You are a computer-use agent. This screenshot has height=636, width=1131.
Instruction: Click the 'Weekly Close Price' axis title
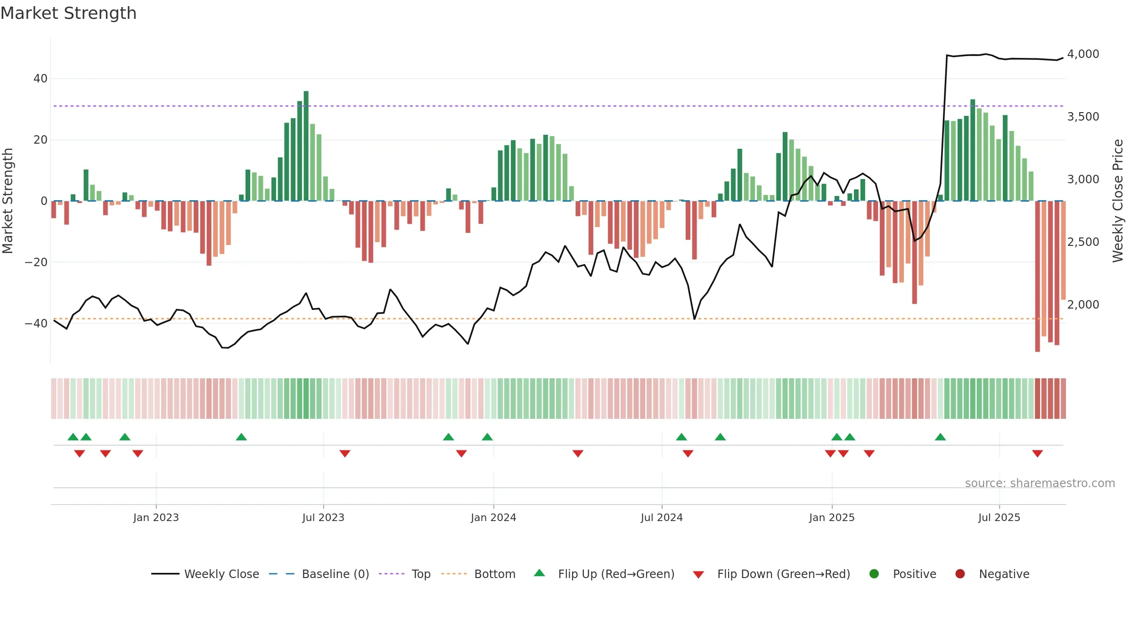(1118, 201)
